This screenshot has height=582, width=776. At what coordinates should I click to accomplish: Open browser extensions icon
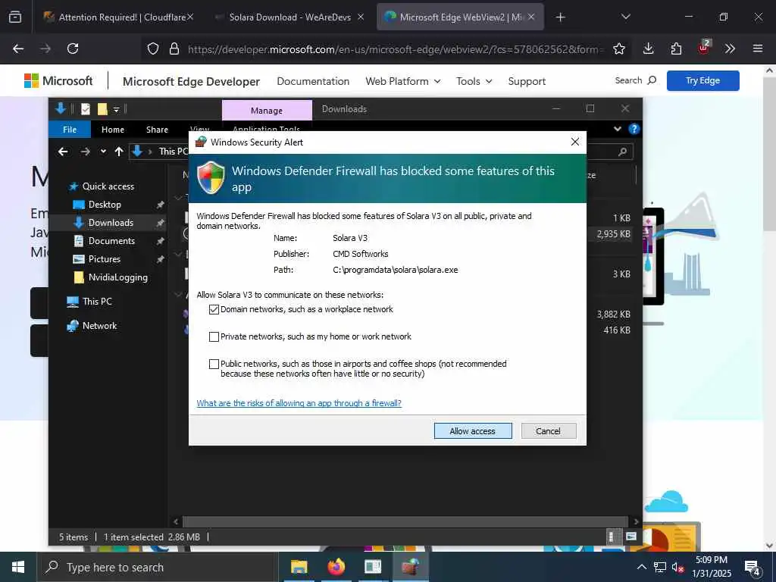(x=676, y=48)
